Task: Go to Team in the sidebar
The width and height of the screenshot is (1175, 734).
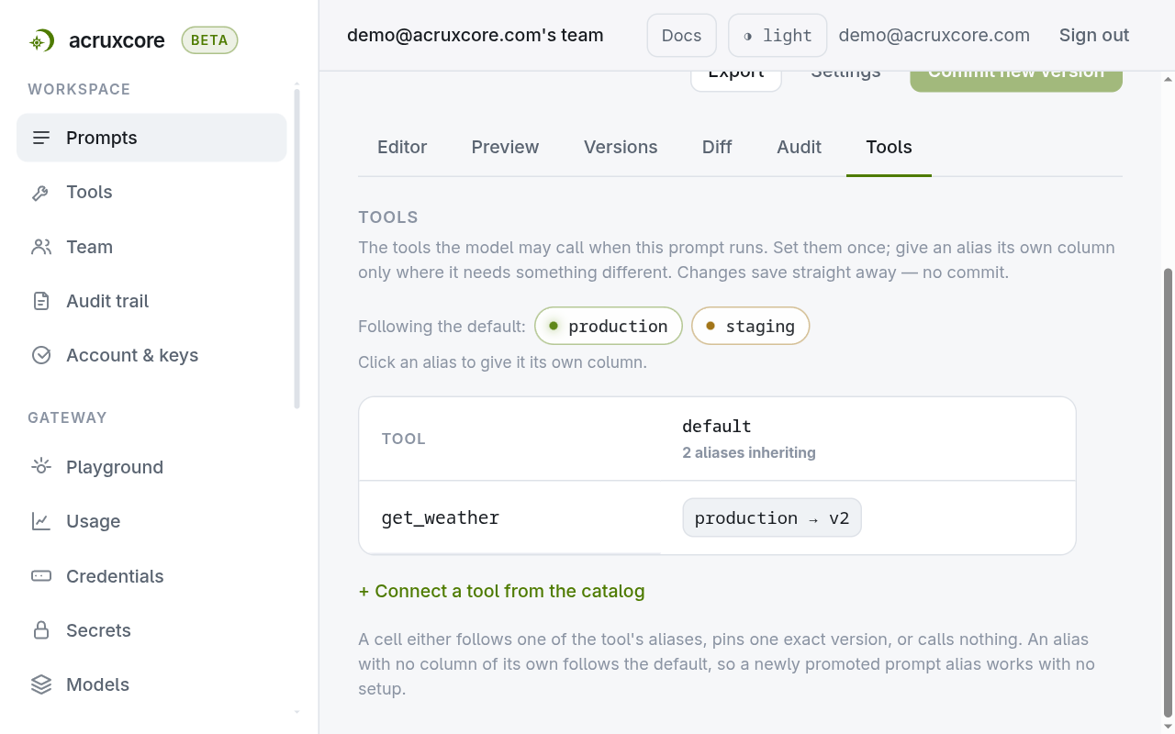Action: 151,247
